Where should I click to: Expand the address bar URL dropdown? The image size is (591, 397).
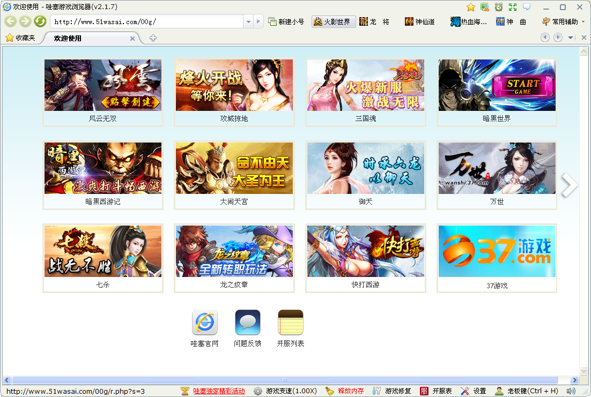(x=248, y=22)
